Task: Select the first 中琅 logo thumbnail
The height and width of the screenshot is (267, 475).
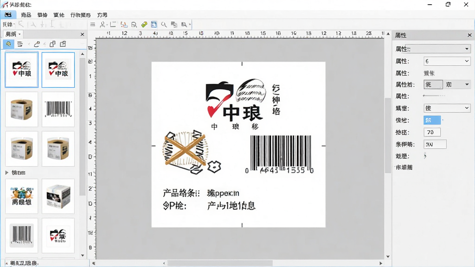Action: [21, 70]
